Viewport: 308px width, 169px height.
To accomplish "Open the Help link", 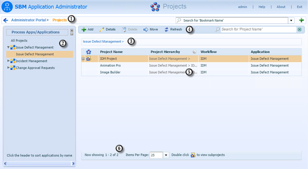I will [262, 7].
